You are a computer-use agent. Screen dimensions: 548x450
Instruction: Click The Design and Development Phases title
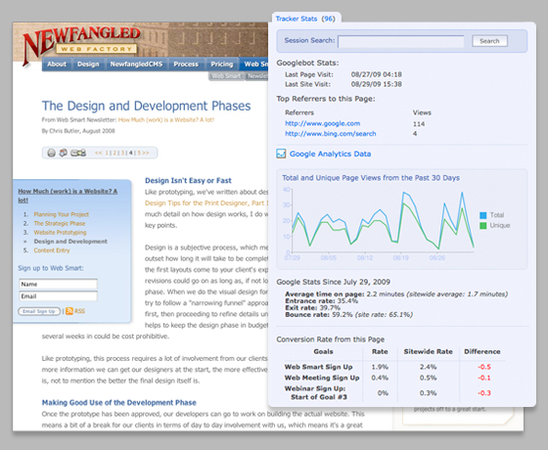tap(146, 106)
